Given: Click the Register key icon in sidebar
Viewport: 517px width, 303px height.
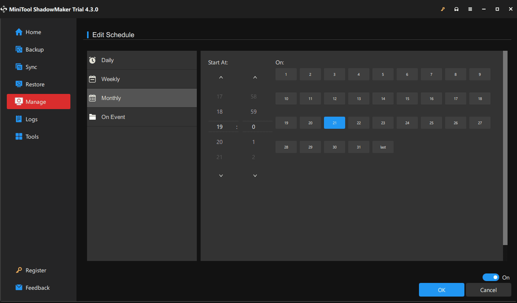Looking at the screenshot, I should click(x=19, y=270).
